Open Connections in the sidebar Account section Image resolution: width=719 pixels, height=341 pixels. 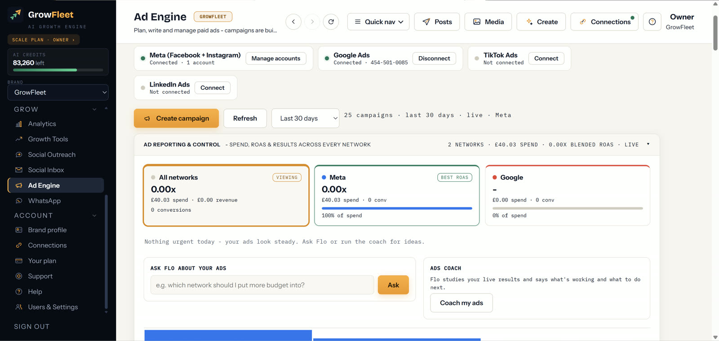pyautogui.click(x=47, y=245)
